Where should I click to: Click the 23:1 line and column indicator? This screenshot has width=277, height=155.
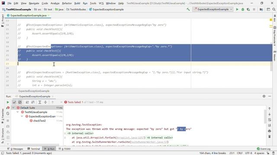pyautogui.click(x=232, y=153)
